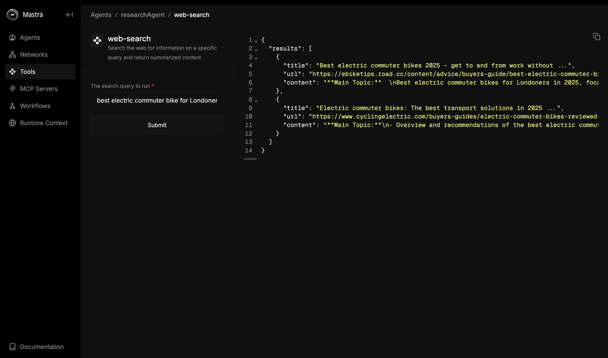Click the MCP Servers icon
This screenshot has height=358, width=608.
click(x=12, y=89)
